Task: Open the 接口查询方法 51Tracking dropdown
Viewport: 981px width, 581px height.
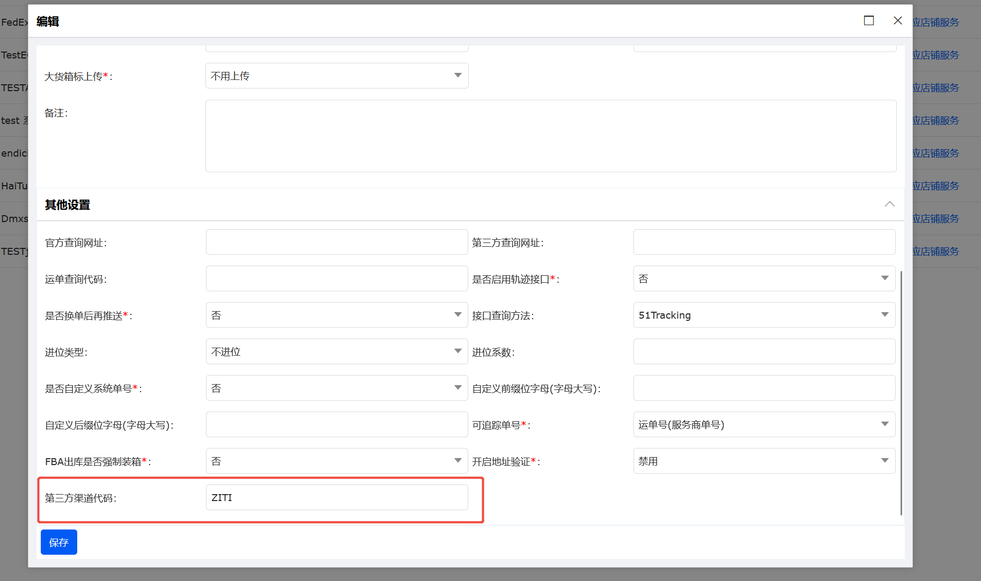Action: click(764, 315)
